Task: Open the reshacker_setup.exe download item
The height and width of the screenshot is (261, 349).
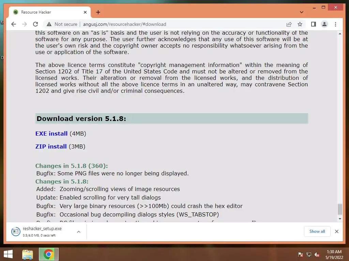Action: coord(42,231)
